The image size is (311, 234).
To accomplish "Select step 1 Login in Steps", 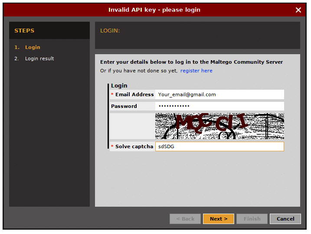I will point(27,47).
